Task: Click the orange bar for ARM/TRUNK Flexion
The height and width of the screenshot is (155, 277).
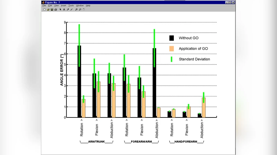Action: point(99,100)
